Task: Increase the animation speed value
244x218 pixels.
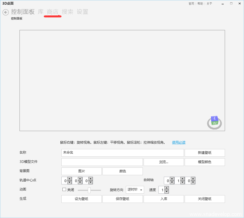Action: click(166, 188)
